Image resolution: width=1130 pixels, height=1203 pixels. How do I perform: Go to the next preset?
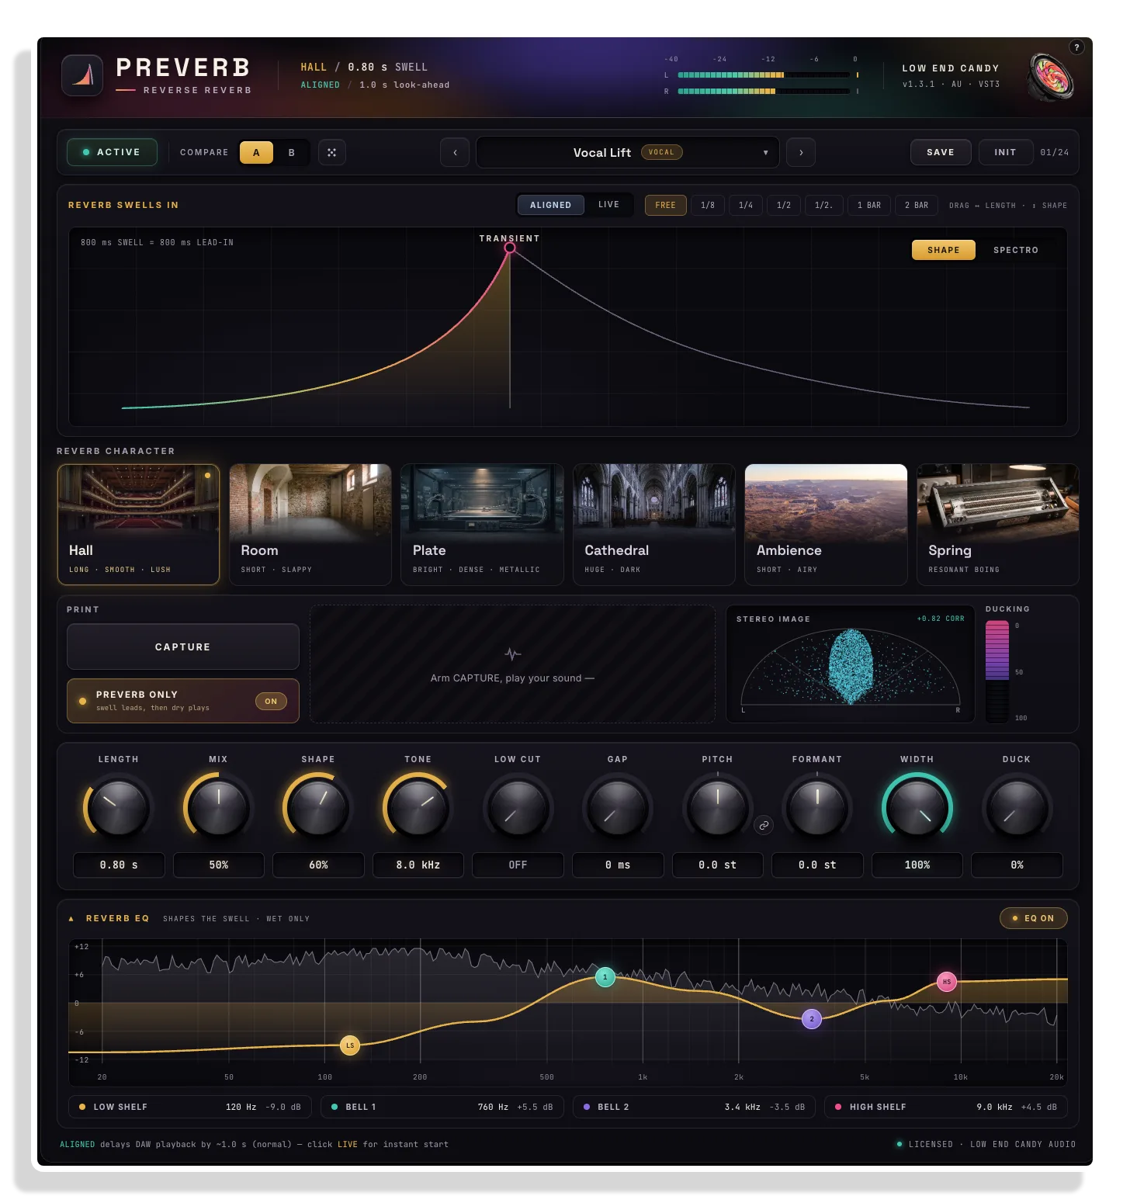click(801, 152)
